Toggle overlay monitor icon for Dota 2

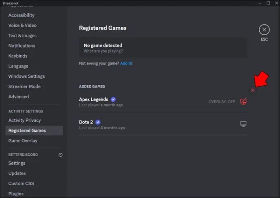[243, 124]
